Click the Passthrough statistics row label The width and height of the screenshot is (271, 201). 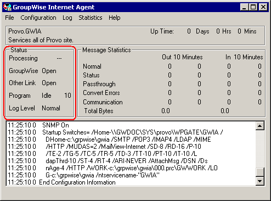[99, 84]
